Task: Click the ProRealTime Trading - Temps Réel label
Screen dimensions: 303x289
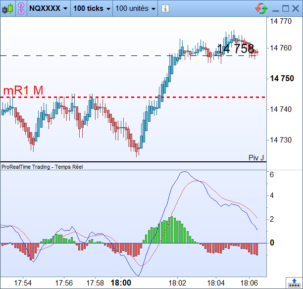Action: (42, 167)
